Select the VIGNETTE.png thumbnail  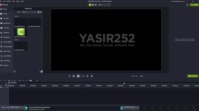pyautogui.click(x=21, y=46)
